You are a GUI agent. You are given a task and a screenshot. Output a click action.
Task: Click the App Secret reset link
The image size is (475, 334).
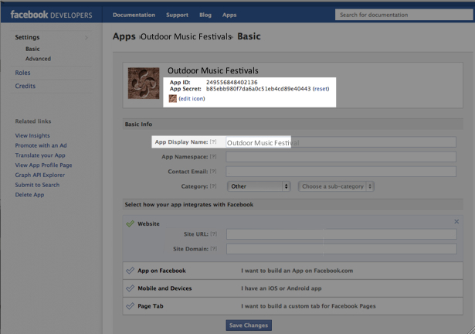click(x=321, y=89)
